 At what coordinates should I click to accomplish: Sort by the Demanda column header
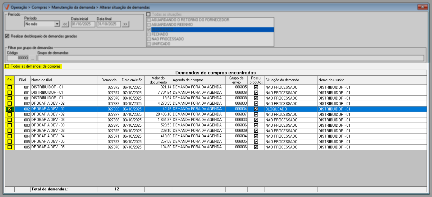pyautogui.click(x=109, y=80)
